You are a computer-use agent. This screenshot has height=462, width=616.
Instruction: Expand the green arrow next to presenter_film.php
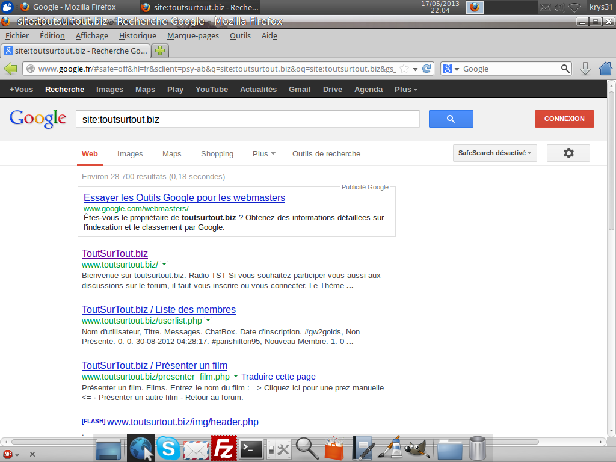(236, 376)
